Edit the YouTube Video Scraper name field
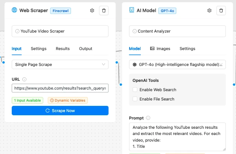Viewport: 236px width, 154px height. (60, 31)
